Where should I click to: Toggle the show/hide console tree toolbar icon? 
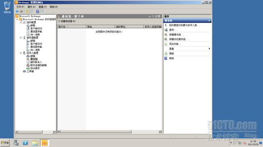coord(32,11)
